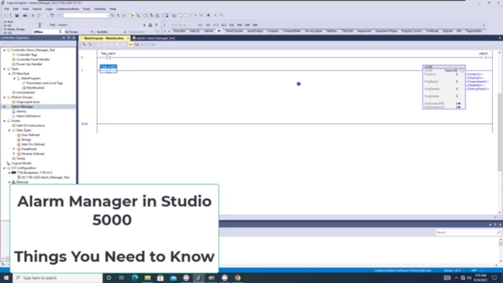The width and height of the screenshot is (503, 283).
Task: Open Microsoft Store from the taskbar
Action: point(160,278)
